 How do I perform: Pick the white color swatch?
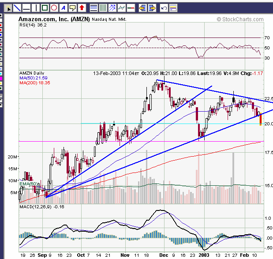coord(1,20)
